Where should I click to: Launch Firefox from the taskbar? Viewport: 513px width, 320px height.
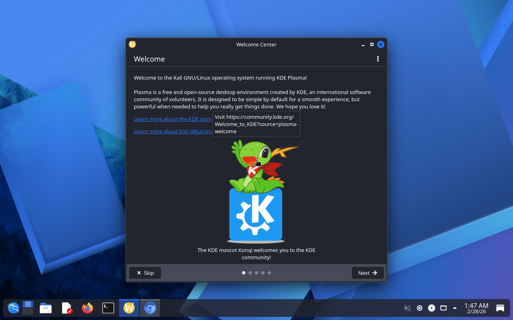click(x=87, y=308)
